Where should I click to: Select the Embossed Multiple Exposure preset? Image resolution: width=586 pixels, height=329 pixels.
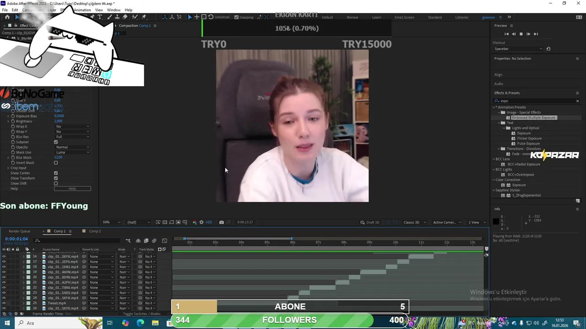[x=533, y=117]
